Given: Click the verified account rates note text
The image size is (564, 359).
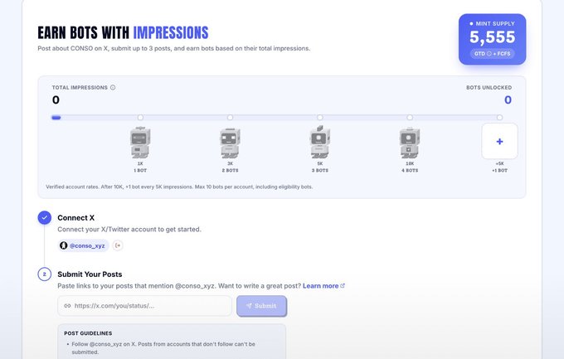Looking at the screenshot, I should coord(179,187).
